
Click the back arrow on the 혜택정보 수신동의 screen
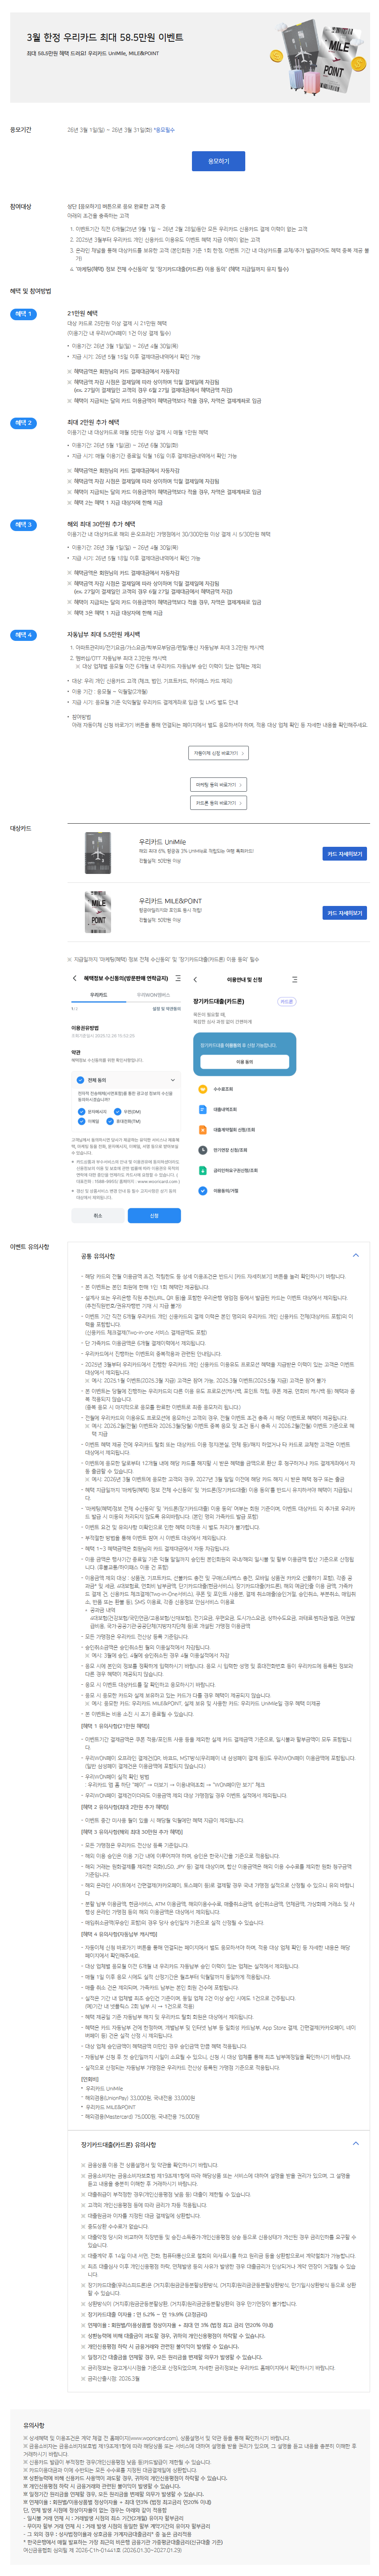74,978
